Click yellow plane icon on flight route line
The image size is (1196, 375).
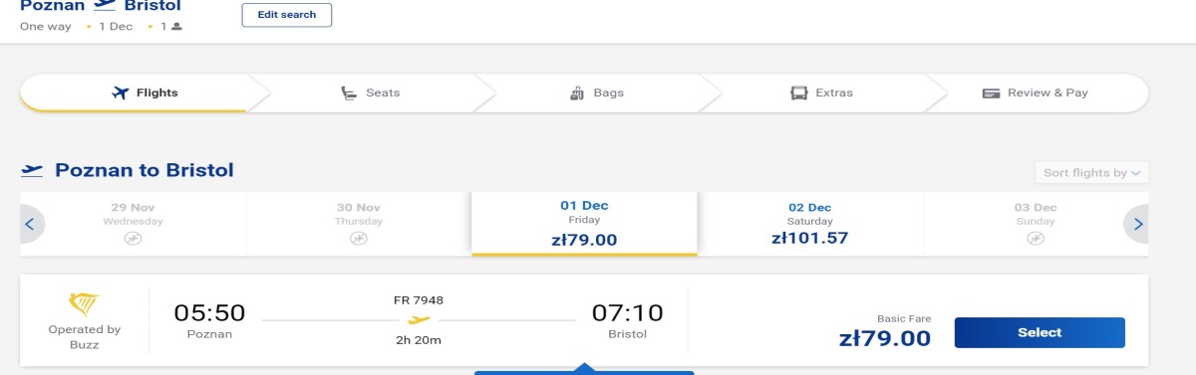click(420, 320)
